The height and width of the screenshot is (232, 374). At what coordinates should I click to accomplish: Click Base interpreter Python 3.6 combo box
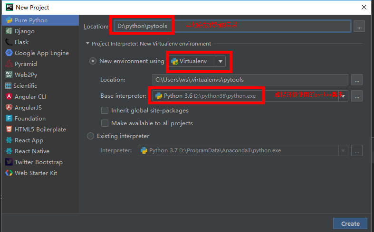pyautogui.click(x=250, y=96)
